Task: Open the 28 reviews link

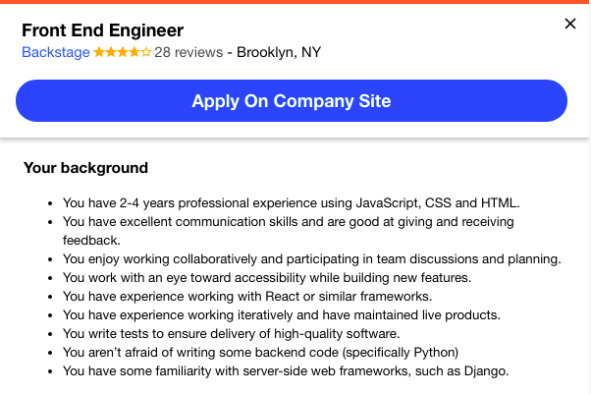Action: click(188, 52)
